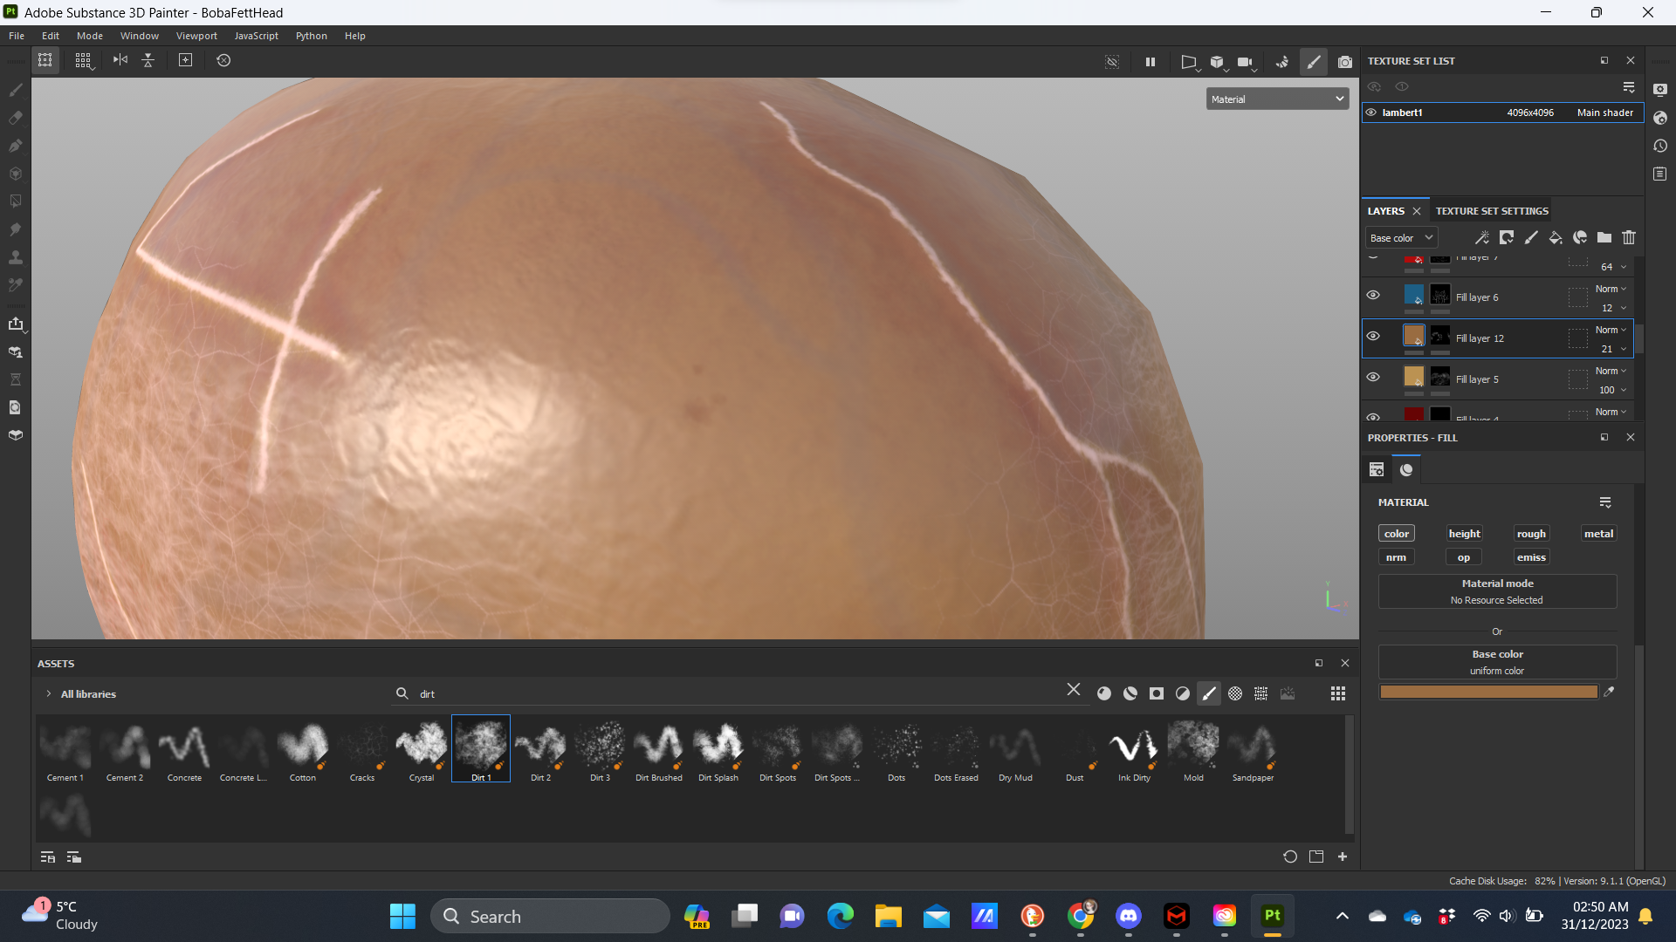Toggle the height channel
1676x942 pixels.
tap(1464, 534)
